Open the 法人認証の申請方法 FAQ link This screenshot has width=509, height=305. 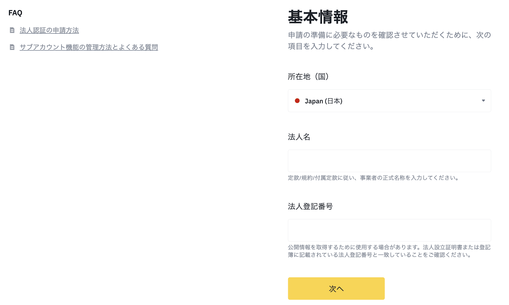point(49,30)
